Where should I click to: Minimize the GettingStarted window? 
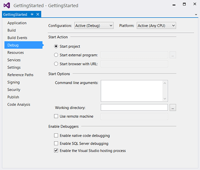(x=174, y=5)
